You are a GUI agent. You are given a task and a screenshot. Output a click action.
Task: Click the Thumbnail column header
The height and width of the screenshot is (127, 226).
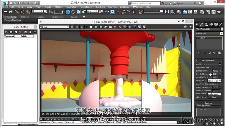[9, 36]
